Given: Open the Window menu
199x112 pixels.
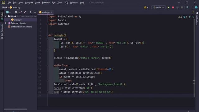Looking at the screenshot, I should pyautogui.click(x=74, y=2).
